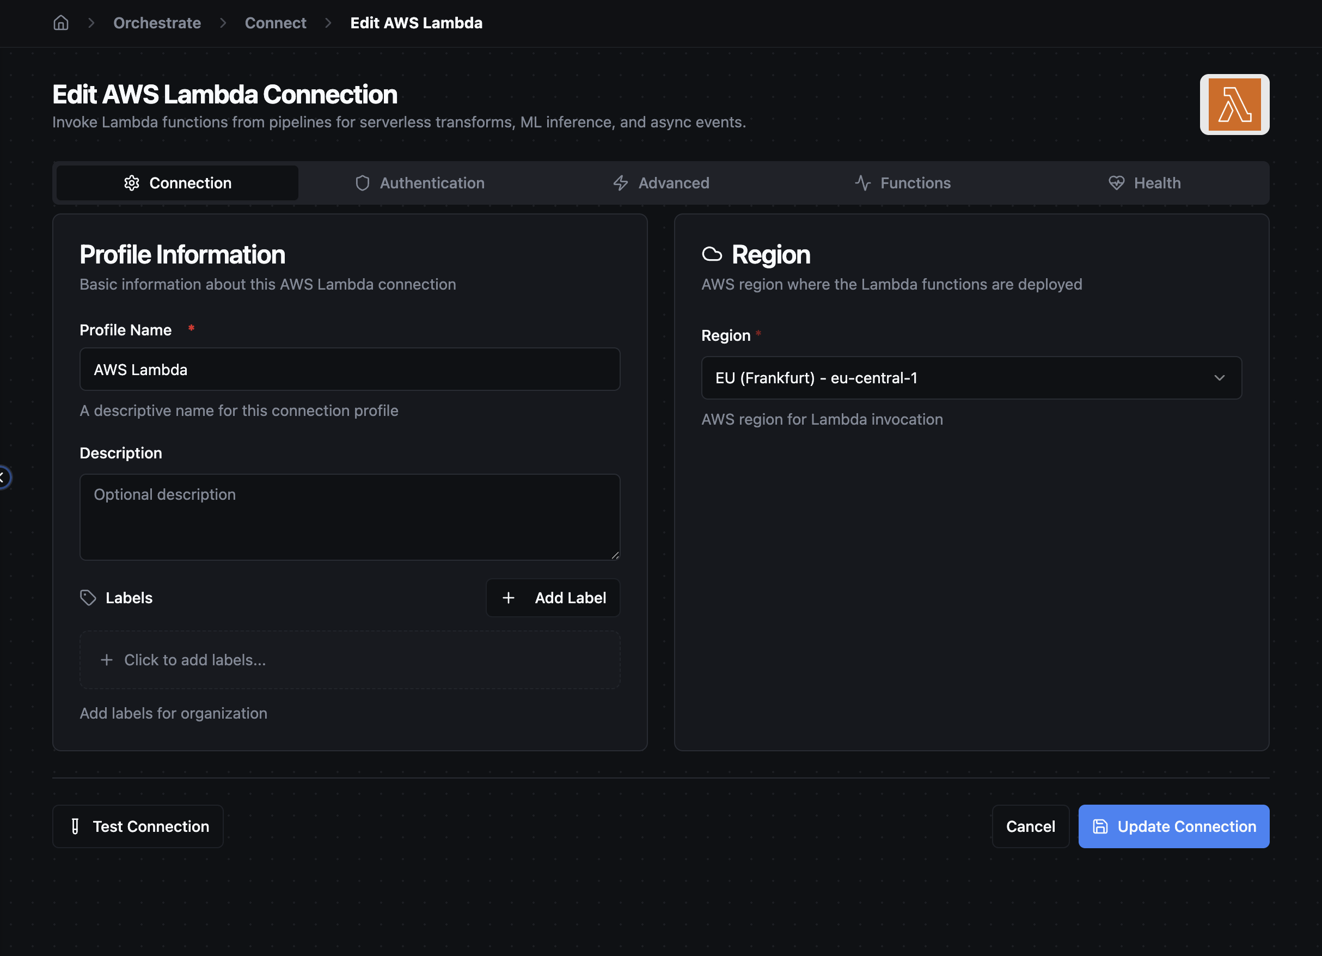Click 'AWS region for Lambda invocation' helper text
The height and width of the screenshot is (956, 1322).
click(x=822, y=419)
